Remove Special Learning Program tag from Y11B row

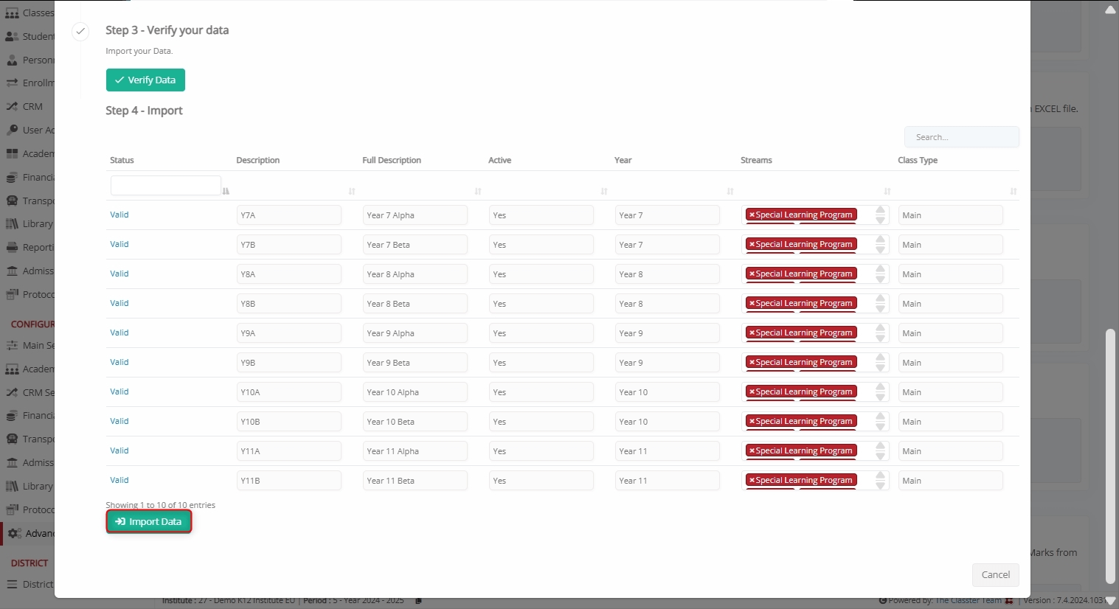[752, 481]
